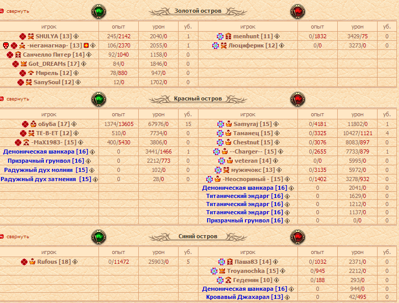Select damage value 67976/0
The width and height of the screenshot is (399, 303).
click(158, 124)
